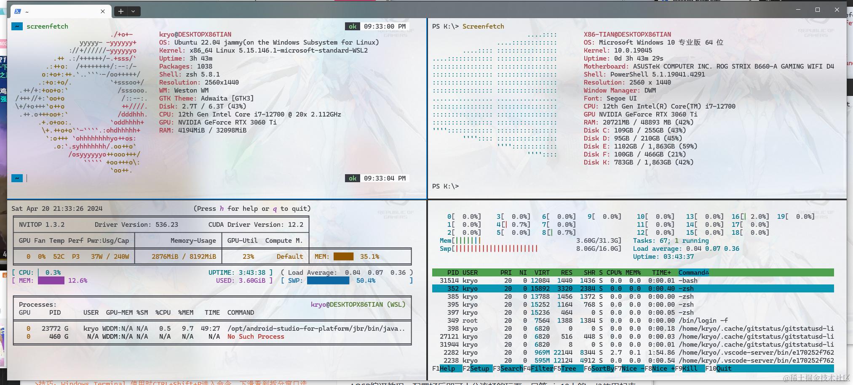The height and width of the screenshot is (385, 853).
Task: Click F7 Nice - in htop footer
Action: click(x=629, y=369)
